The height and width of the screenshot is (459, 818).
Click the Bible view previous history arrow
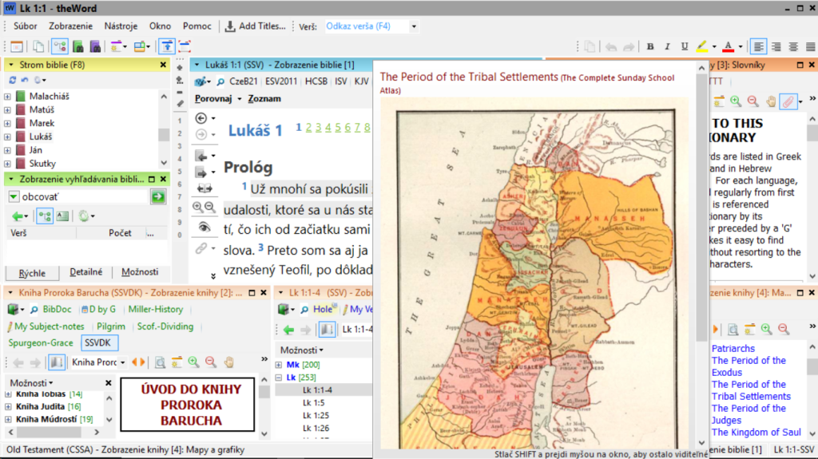(x=201, y=118)
